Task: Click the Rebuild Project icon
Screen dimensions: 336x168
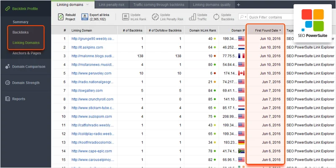Action: (61, 17)
